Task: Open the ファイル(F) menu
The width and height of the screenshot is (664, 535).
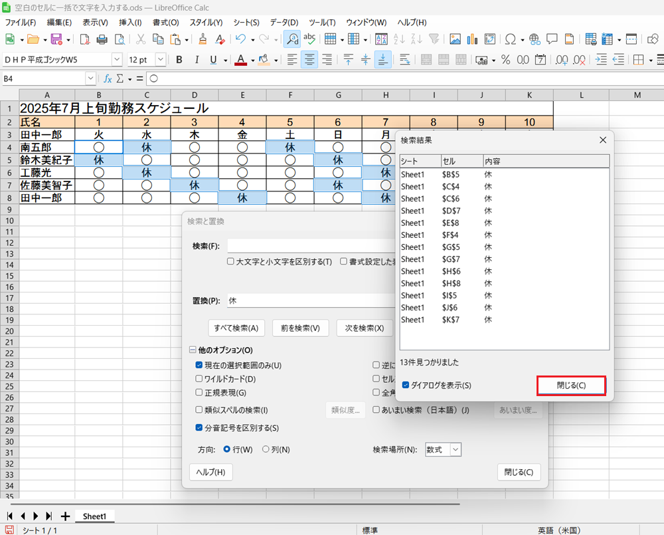Action: tap(21, 23)
